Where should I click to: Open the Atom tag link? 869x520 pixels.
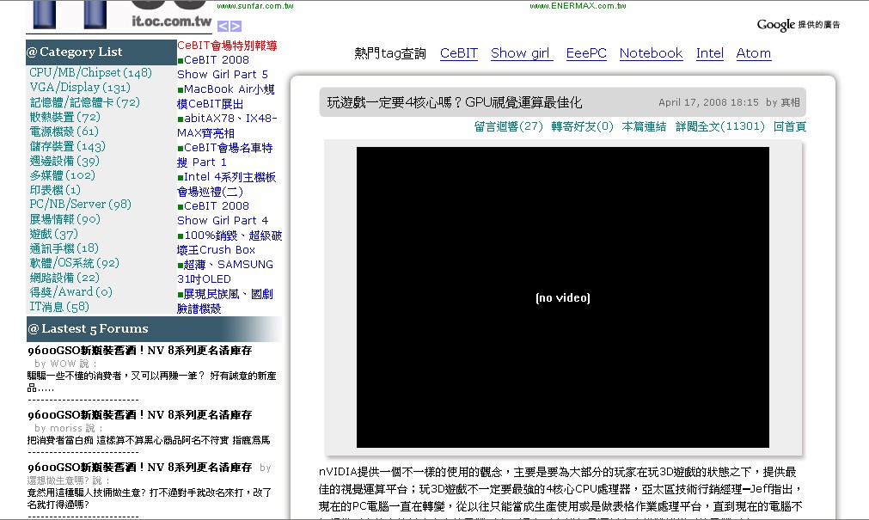[753, 53]
